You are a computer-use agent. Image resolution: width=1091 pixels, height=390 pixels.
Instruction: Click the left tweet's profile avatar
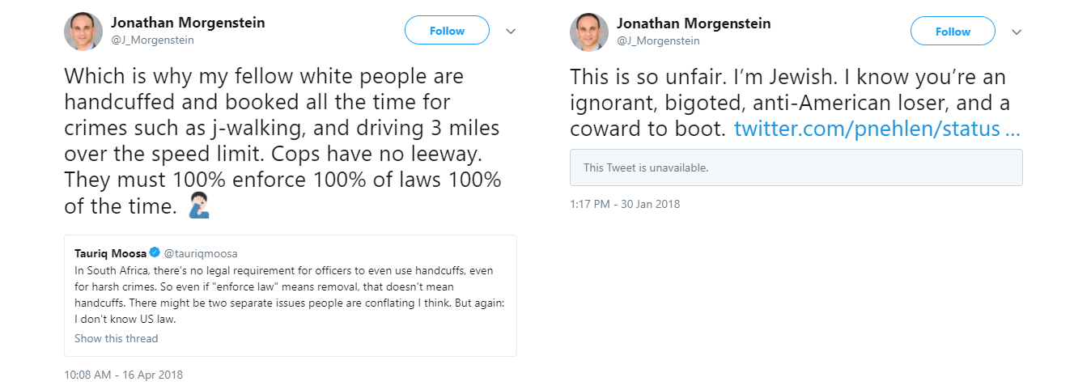(x=83, y=32)
